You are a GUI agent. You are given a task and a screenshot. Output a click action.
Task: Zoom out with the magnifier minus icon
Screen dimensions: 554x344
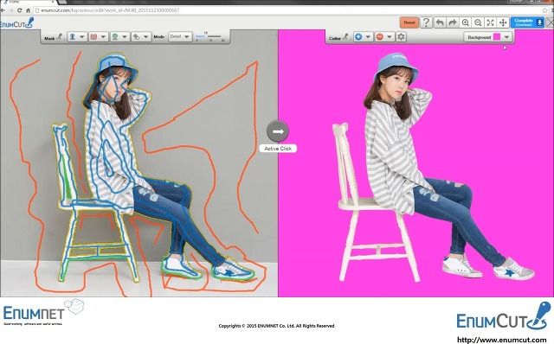pyautogui.click(x=478, y=22)
